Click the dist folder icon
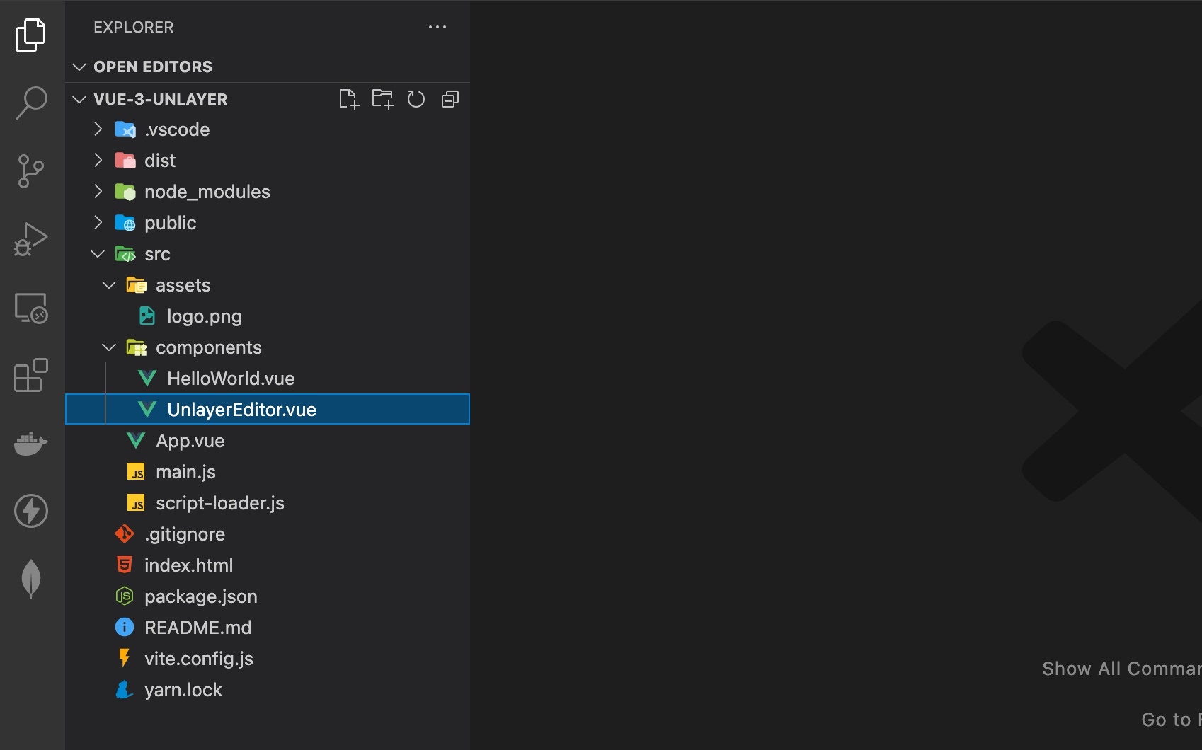Screen dimensions: 1202x750 [125, 161]
